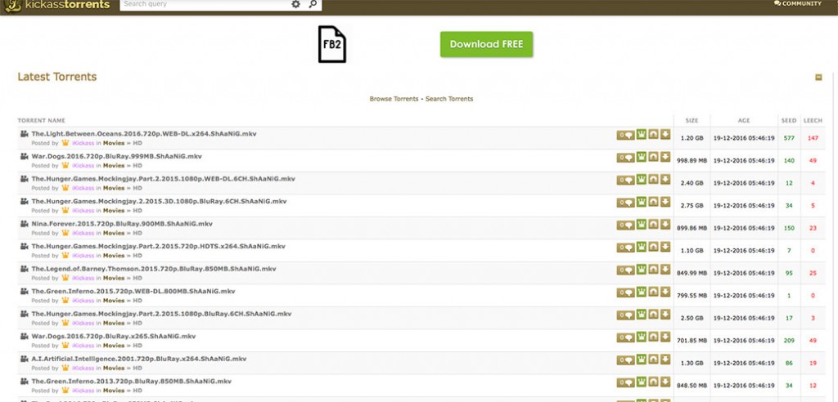
Task: Click leech count 147
Action: click(813, 138)
